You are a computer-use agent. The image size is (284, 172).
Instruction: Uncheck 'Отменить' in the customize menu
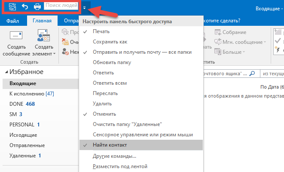(141, 114)
